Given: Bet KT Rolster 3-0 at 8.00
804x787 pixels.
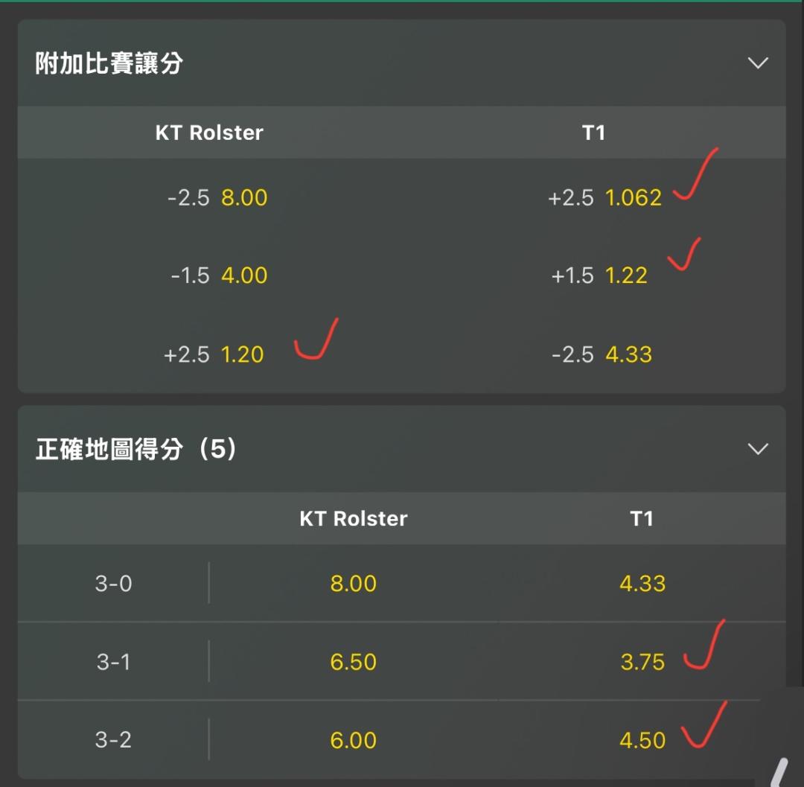Looking at the screenshot, I should coord(354,584).
